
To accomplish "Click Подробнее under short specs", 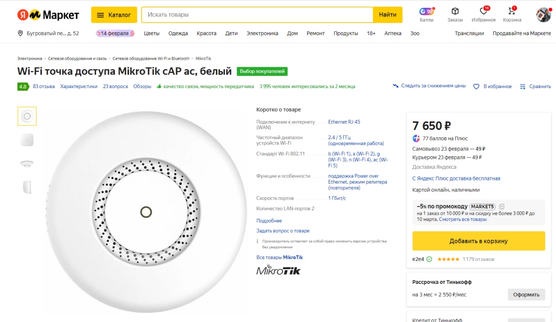I will [x=269, y=221].
